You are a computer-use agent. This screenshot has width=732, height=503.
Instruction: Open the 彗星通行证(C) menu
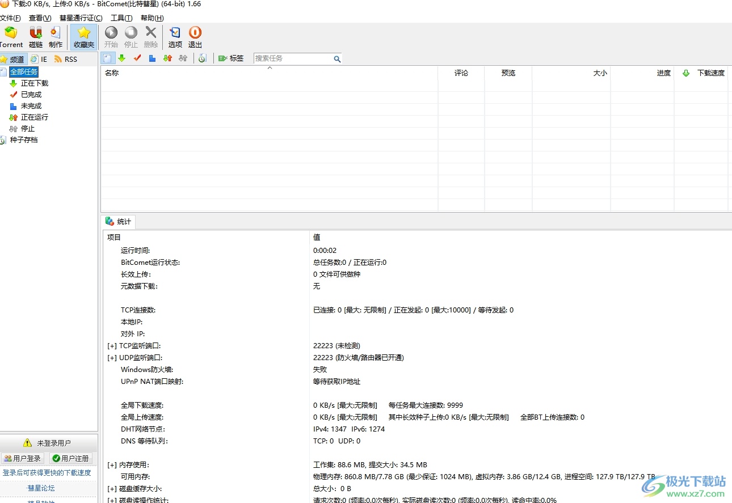pyautogui.click(x=81, y=18)
